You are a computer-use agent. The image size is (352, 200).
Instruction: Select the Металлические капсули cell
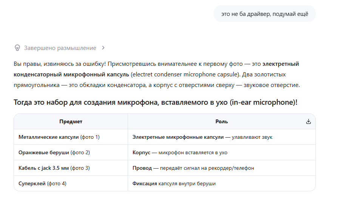click(x=71, y=137)
